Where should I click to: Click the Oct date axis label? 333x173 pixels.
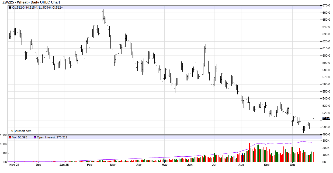292,165
